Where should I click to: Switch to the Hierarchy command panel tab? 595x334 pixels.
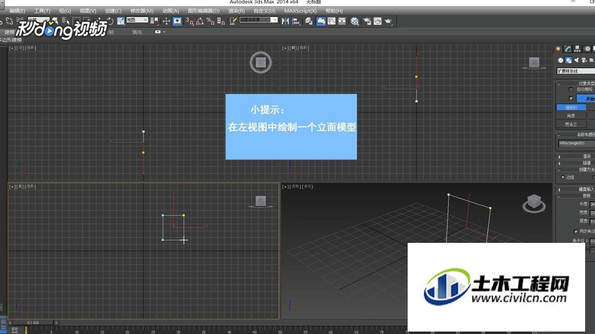click(577, 48)
